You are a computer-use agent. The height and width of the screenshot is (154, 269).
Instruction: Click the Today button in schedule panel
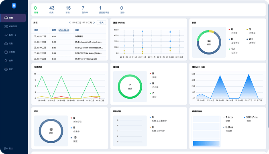click(x=102, y=22)
